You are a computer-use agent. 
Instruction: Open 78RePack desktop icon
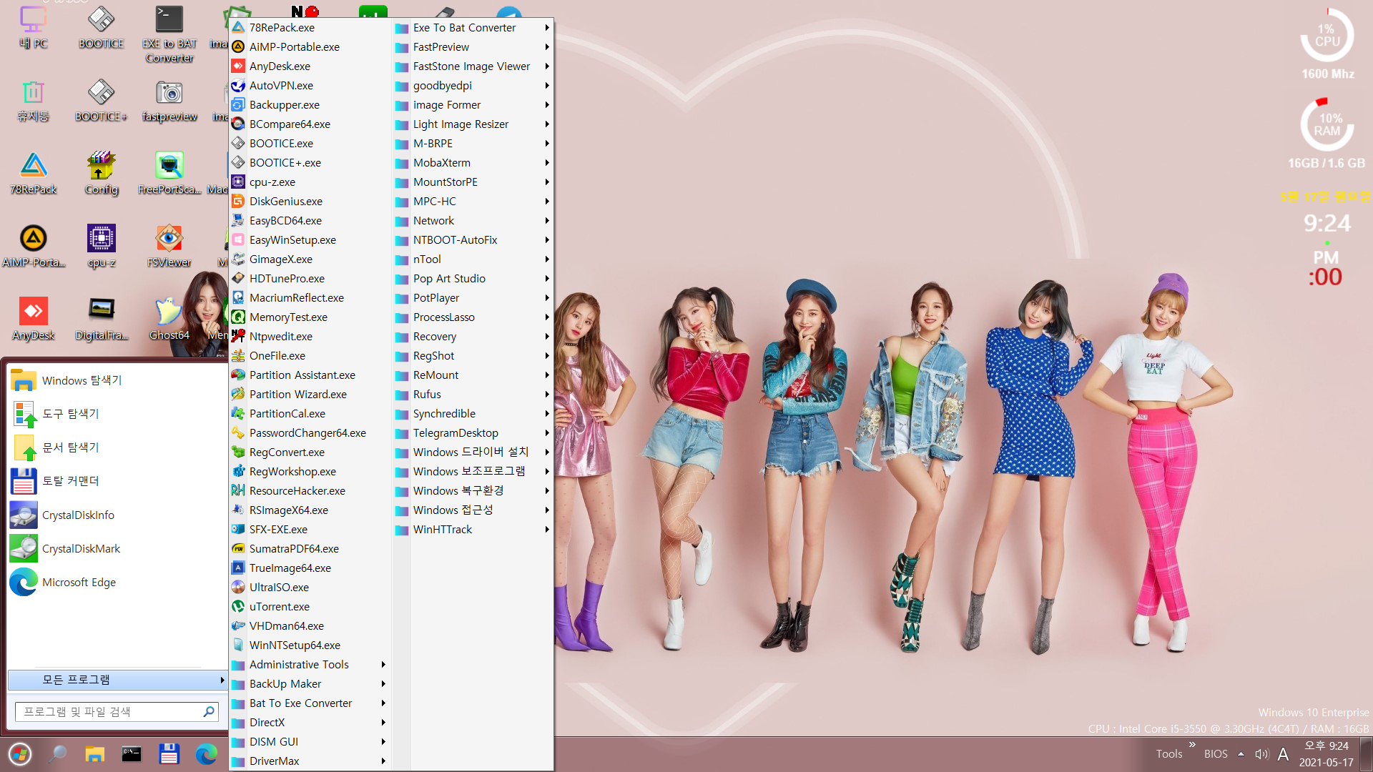(x=33, y=174)
